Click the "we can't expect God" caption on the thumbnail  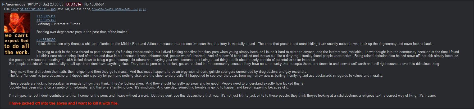pyautogui.click(x=17, y=38)
